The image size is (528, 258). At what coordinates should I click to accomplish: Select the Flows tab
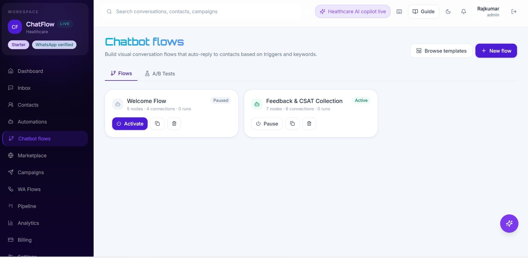click(121, 73)
